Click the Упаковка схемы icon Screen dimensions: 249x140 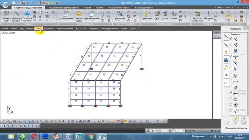[x=79, y=14]
